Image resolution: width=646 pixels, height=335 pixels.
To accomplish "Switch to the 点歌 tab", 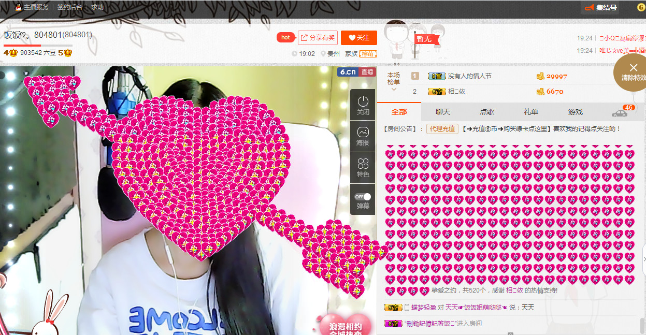I will pos(487,112).
